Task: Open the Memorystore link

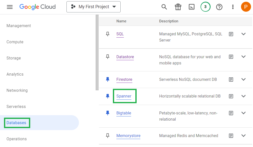Action: (128, 136)
